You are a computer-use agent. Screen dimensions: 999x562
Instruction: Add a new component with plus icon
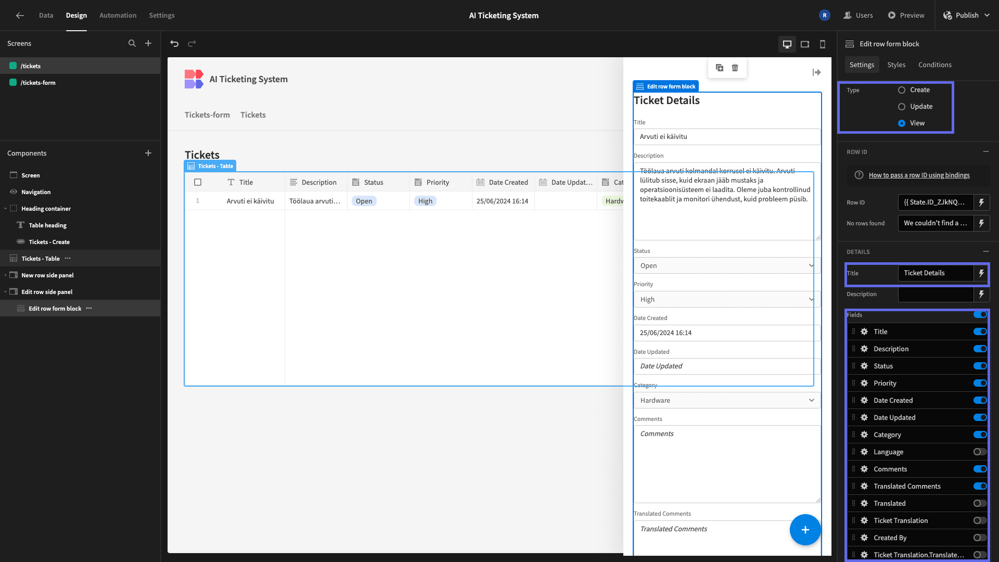(148, 153)
